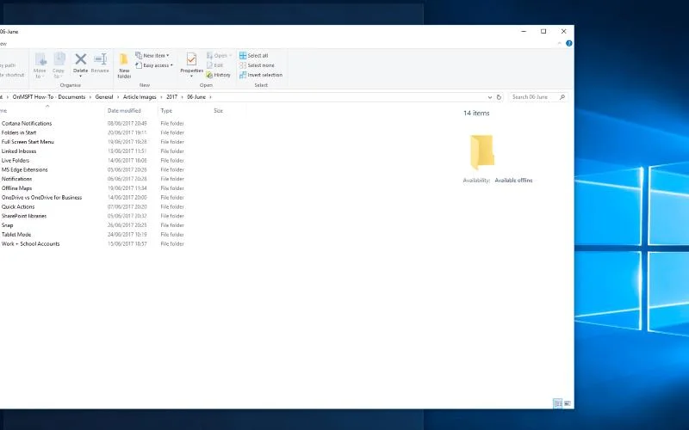Click the Rename icon in the Organise group
The image size is (689, 430).
[x=100, y=59]
